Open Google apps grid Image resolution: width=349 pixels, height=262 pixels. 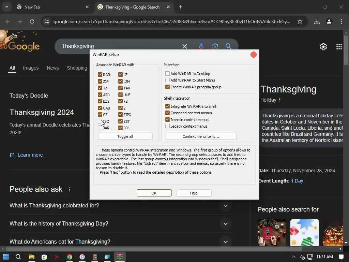click(339, 46)
